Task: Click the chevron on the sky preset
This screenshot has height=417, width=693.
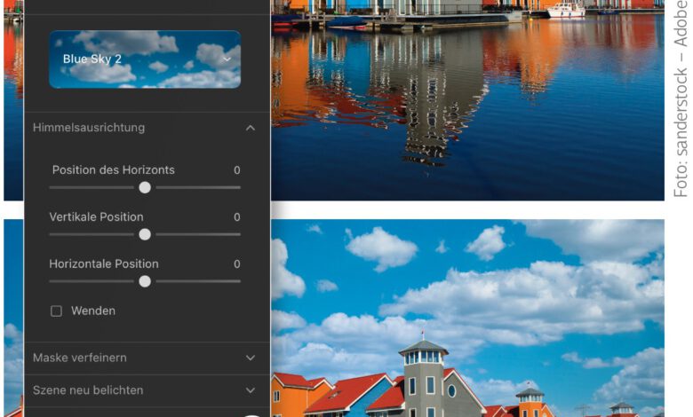Action: [227, 59]
